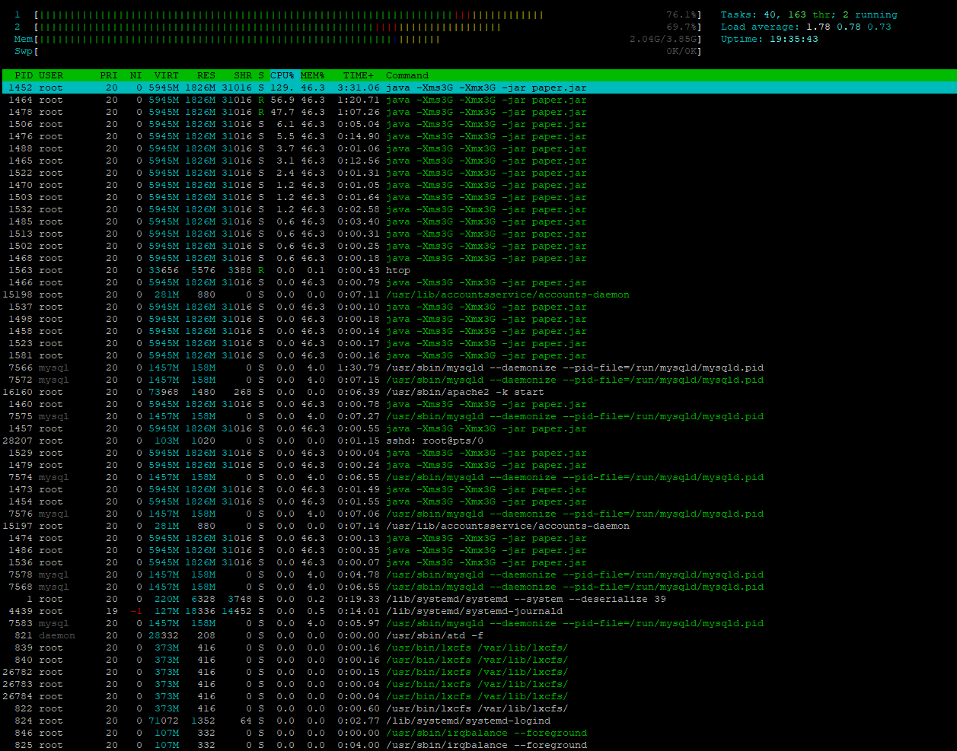
Task: Click the Command column header
Action: click(x=407, y=75)
